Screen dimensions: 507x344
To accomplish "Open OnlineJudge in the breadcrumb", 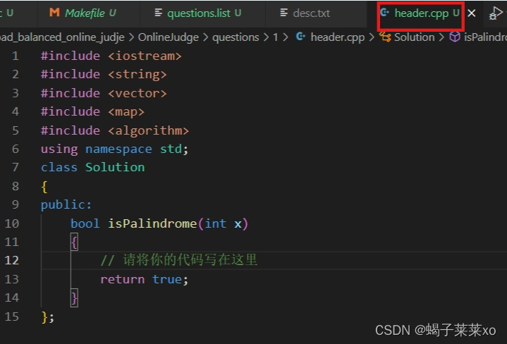I will 168,37.
